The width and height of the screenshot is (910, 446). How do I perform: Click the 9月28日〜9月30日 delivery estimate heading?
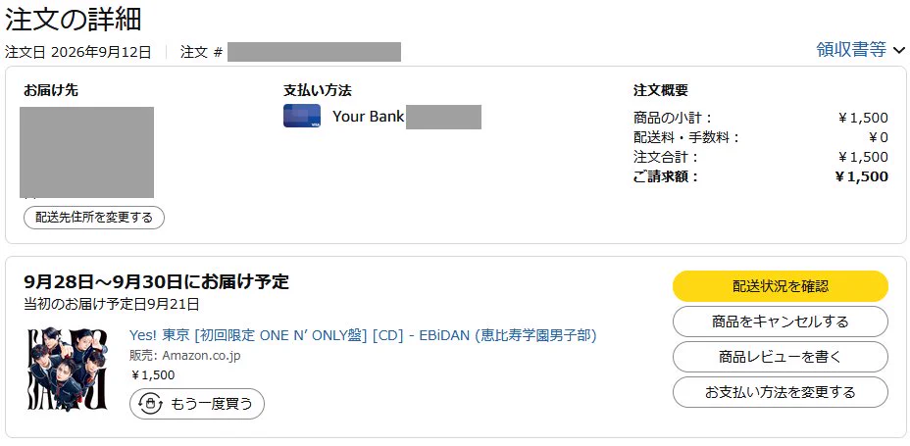pos(156,282)
